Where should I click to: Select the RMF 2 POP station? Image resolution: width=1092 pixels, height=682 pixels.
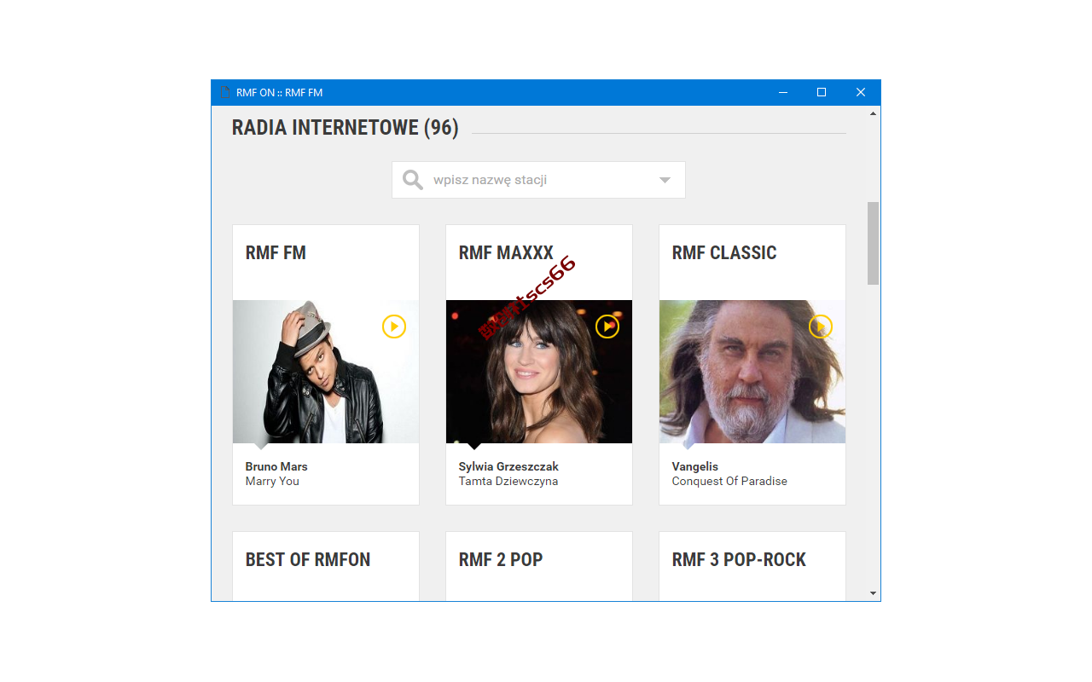point(501,559)
